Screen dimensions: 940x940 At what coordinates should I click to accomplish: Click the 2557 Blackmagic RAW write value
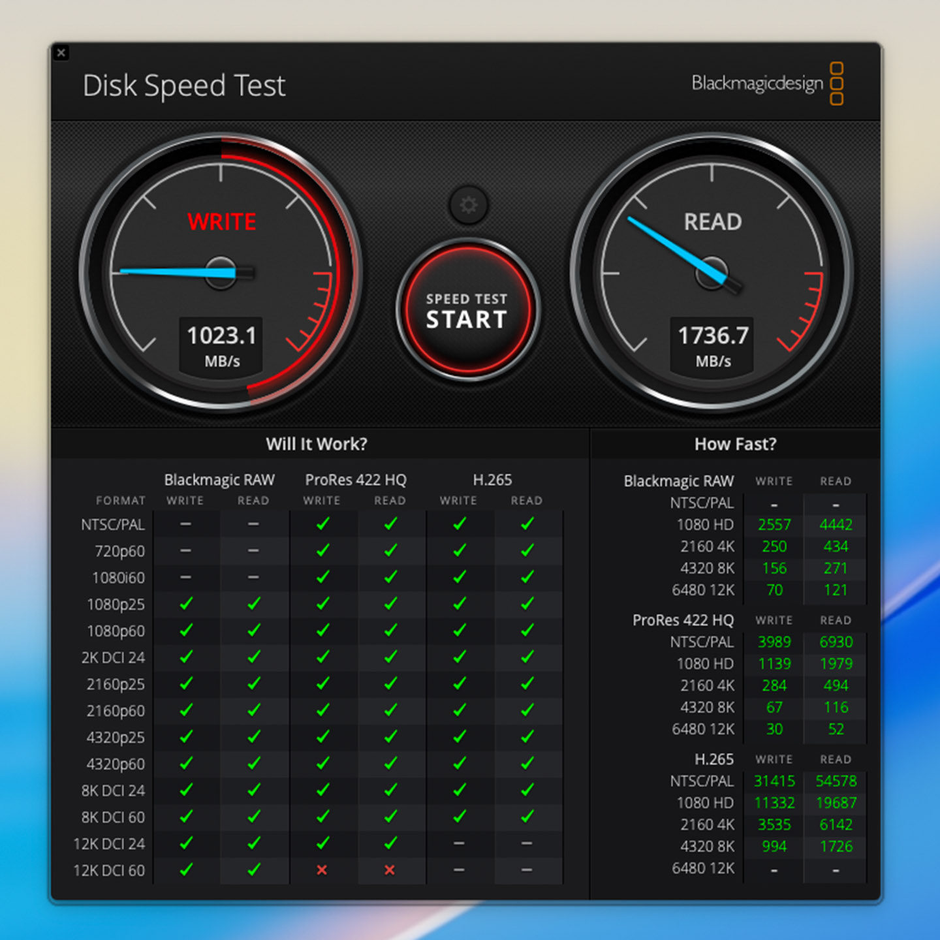click(x=774, y=525)
